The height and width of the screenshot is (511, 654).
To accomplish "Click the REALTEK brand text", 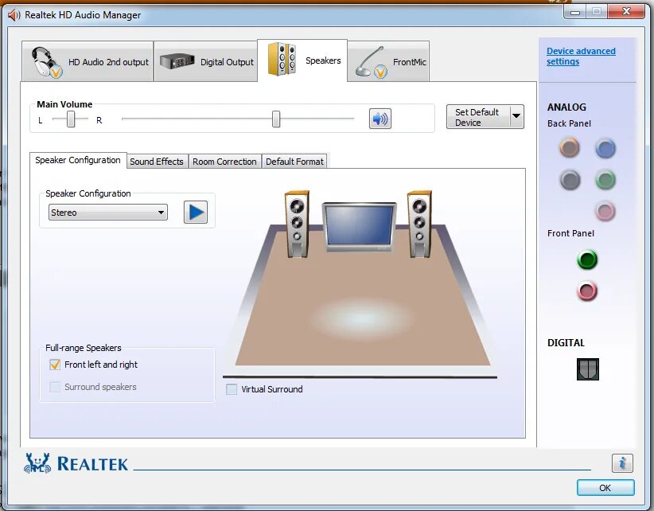I will (92, 464).
